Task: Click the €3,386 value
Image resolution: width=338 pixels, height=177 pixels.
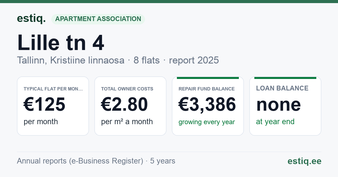Action: pyautogui.click(x=207, y=104)
